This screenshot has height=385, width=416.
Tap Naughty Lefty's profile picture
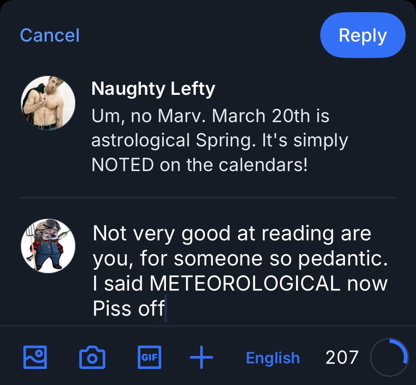[x=48, y=103]
